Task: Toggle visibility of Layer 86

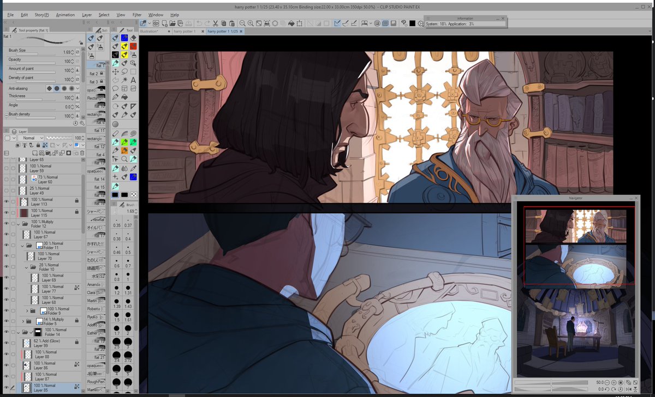Action: tap(6, 365)
